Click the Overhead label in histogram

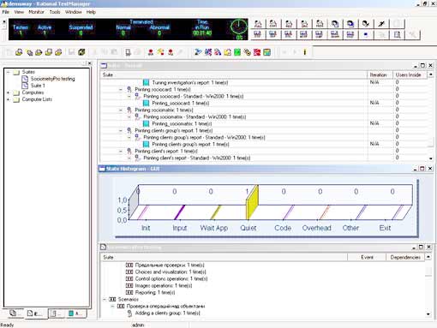[316, 228]
